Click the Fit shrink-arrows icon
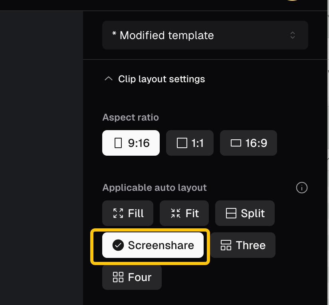 176,213
